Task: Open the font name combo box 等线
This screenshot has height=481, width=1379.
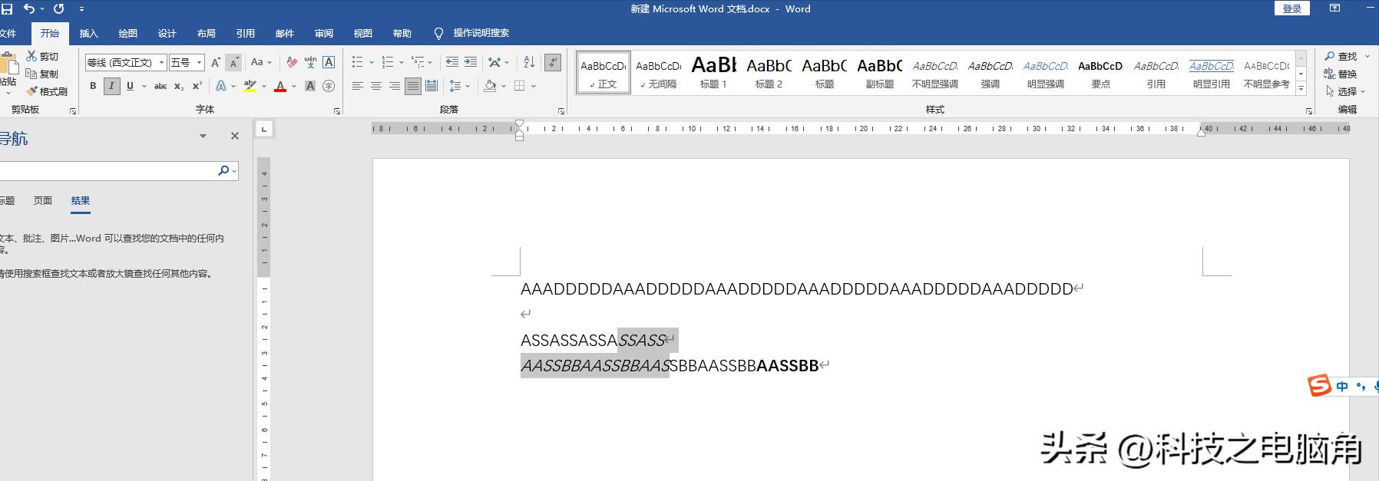Action: tap(126, 62)
